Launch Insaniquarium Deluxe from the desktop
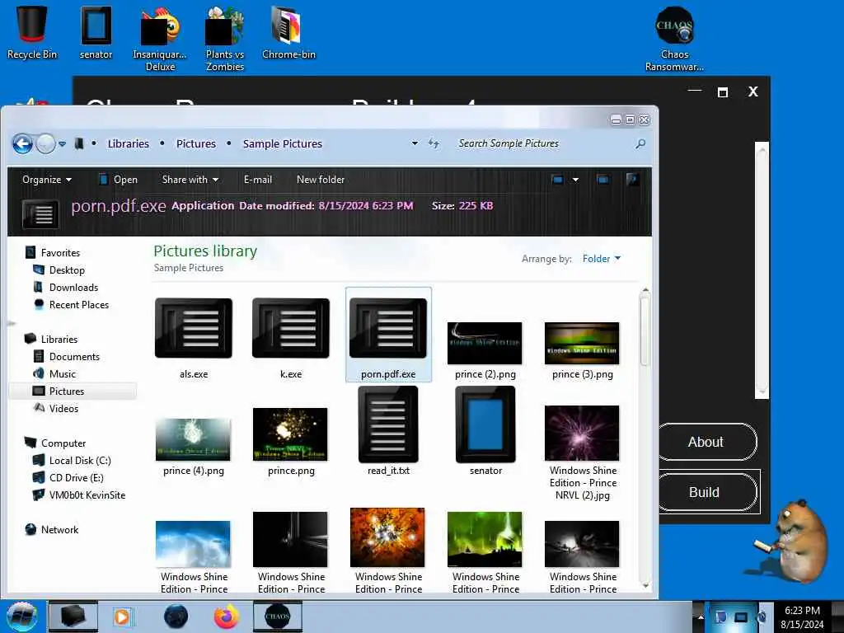Screen dimensions: 844x633 coord(160,39)
